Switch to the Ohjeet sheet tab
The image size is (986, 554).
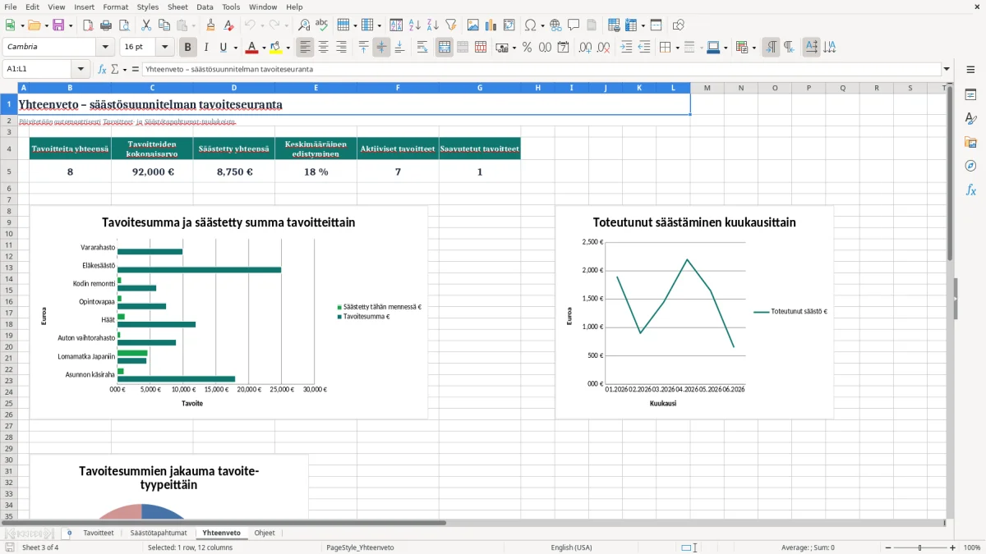265,533
